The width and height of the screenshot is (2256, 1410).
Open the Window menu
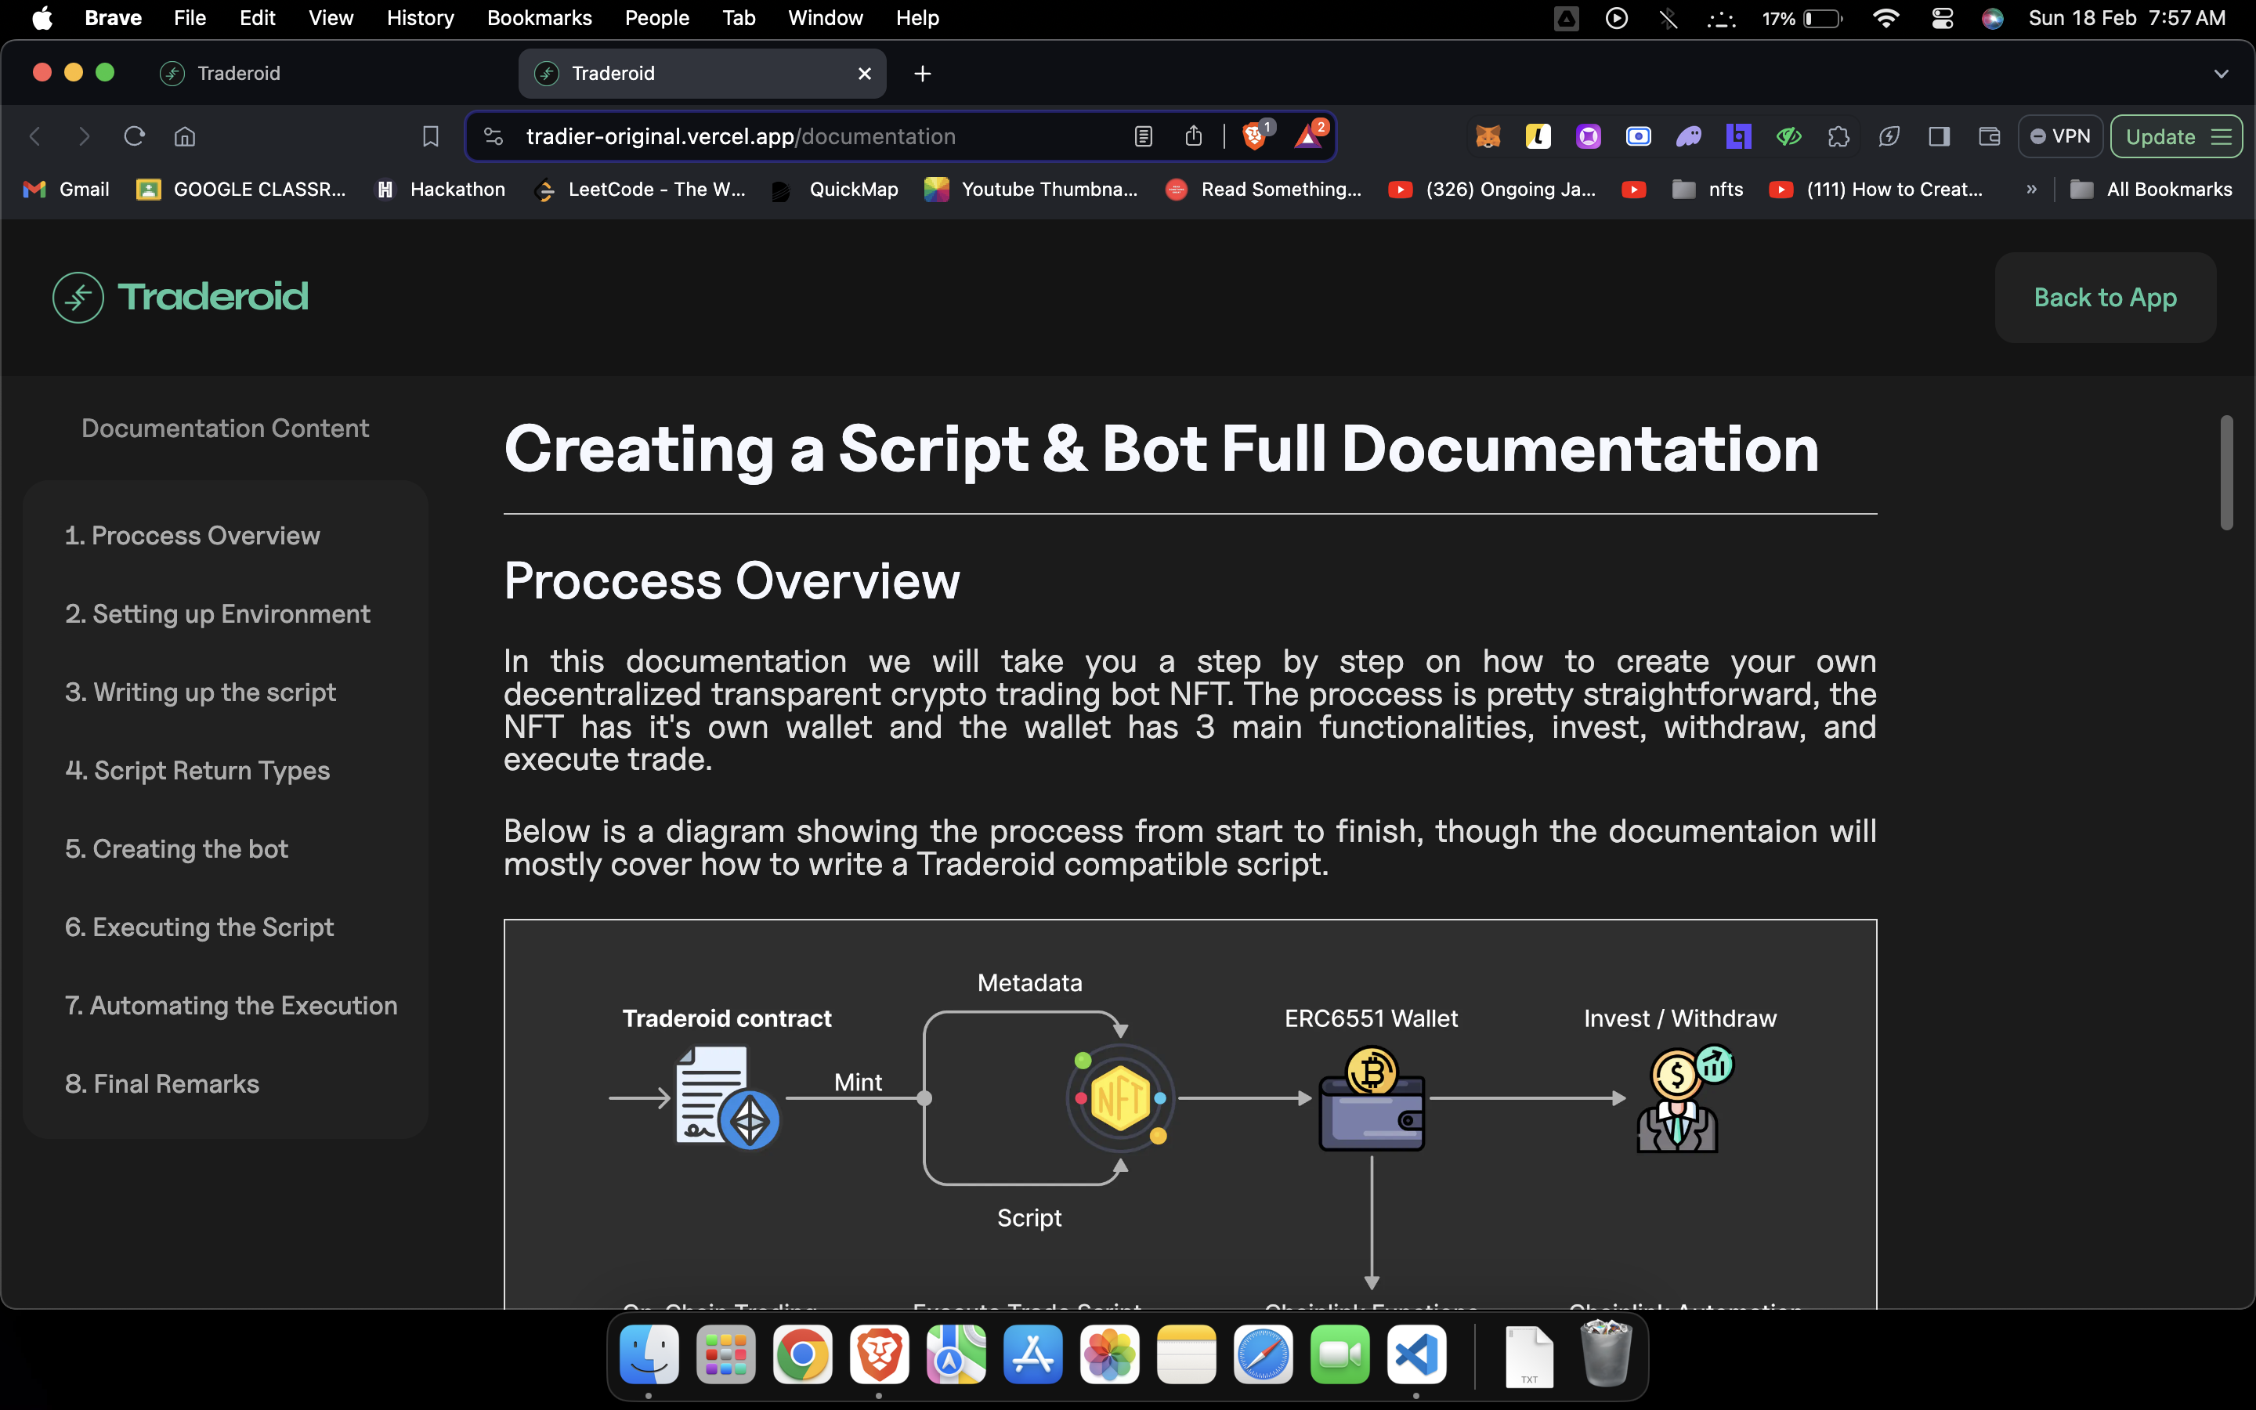click(x=825, y=18)
